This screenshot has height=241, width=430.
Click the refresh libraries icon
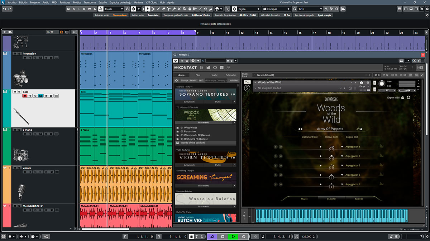[x=176, y=80]
